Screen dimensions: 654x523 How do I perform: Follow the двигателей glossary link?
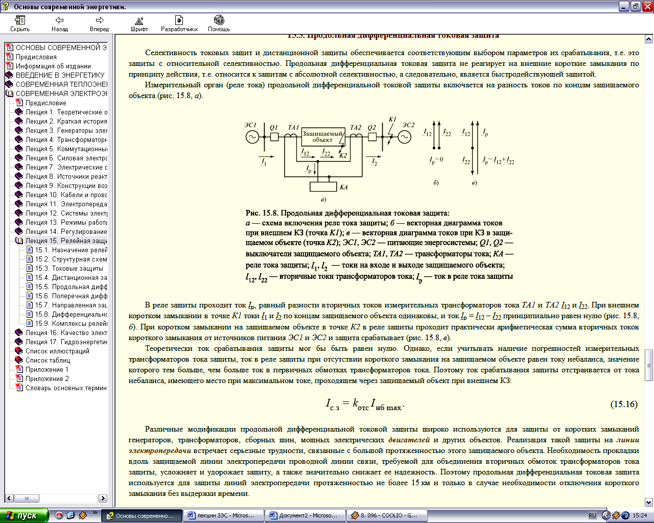[x=409, y=440]
